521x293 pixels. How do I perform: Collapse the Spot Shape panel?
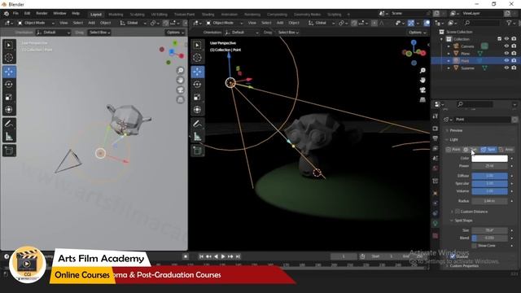click(x=463, y=221)
